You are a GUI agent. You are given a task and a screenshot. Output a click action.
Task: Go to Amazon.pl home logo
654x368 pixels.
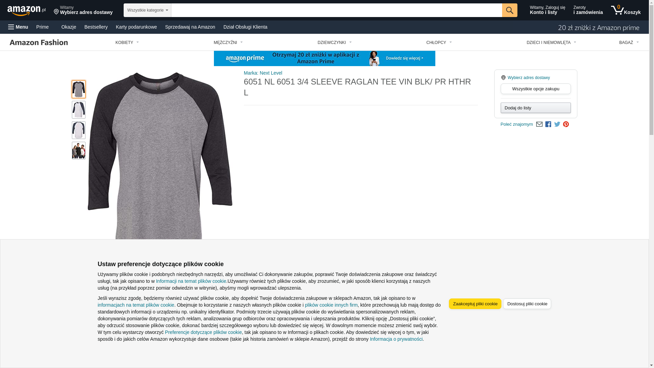(27, 11)
